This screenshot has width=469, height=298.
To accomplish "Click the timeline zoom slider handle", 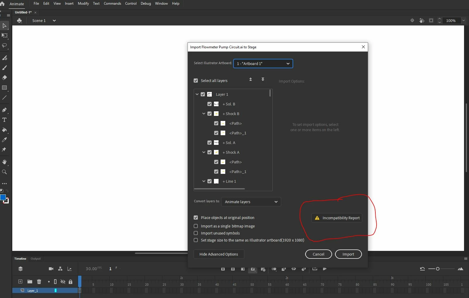I will click(438, 269).
